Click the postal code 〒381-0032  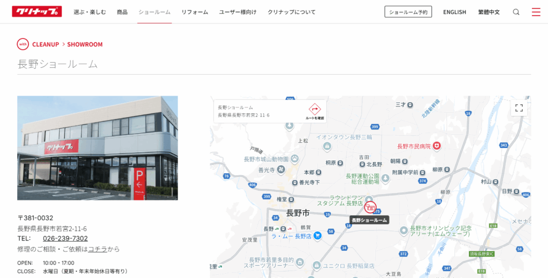35,218
